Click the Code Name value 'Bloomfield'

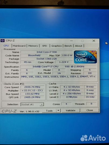34,55
